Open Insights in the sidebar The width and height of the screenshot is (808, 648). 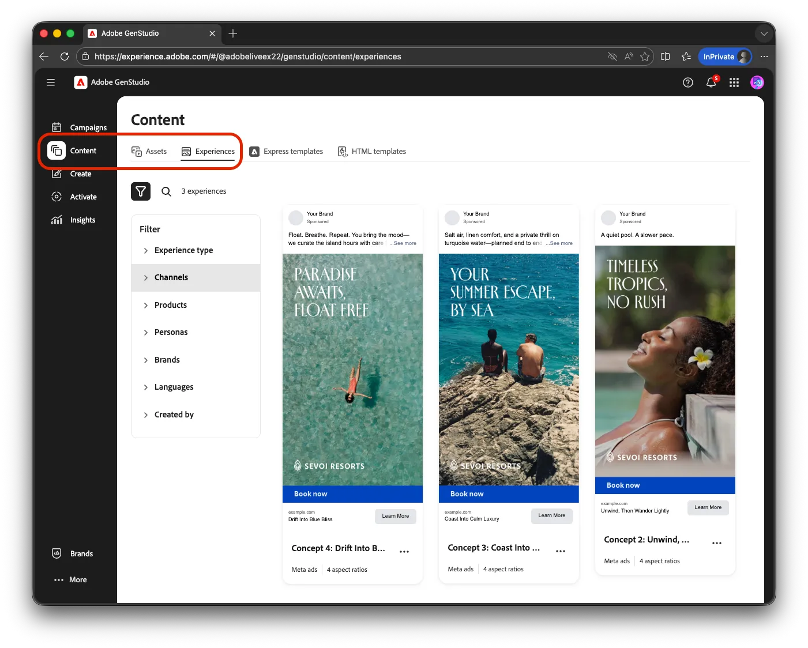pyautogui.click(x=74, y=220)
